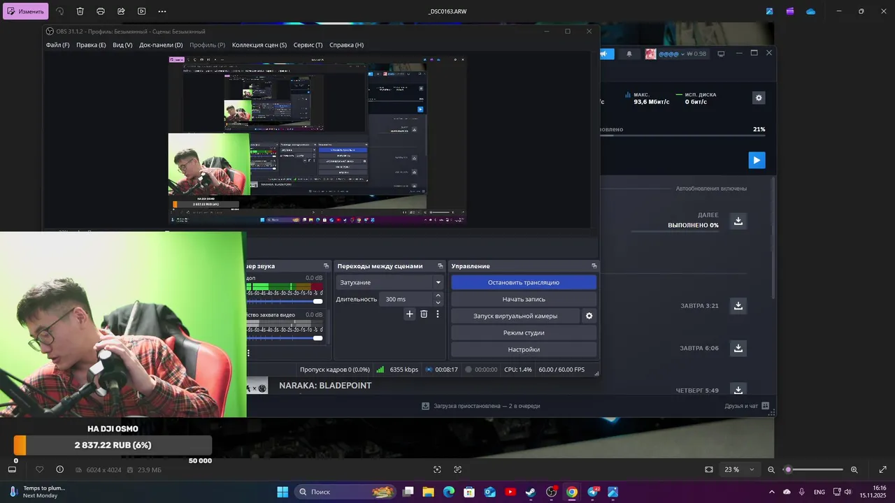
Task: Toggle the filmstrip icon in Photos
Action: (12, 469)
